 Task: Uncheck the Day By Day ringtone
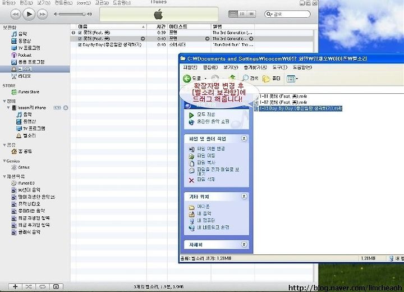tap(80, 44)
